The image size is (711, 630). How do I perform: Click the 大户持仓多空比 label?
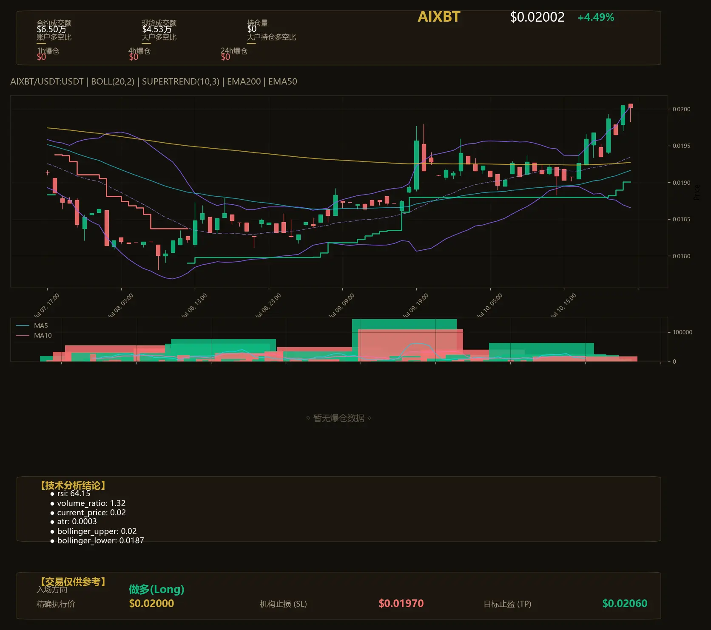point(271,37)
